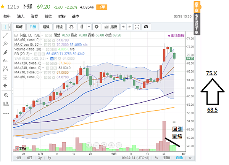Switch to the 財報 tab
The height and width of the screenshot is (165, 229).
pyautogui.click(x=62, y=17)
